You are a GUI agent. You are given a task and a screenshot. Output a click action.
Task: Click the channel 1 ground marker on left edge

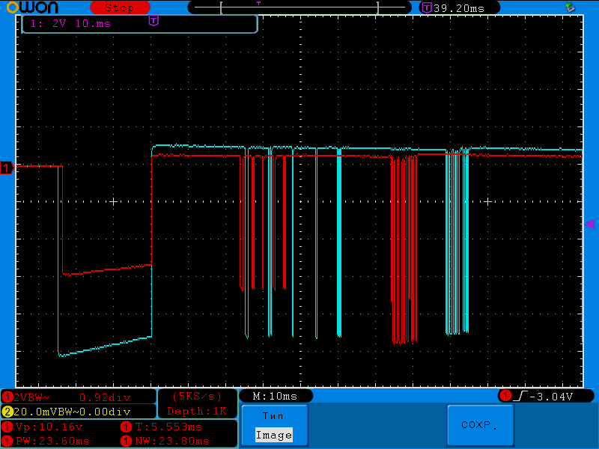tap(7, 168)
